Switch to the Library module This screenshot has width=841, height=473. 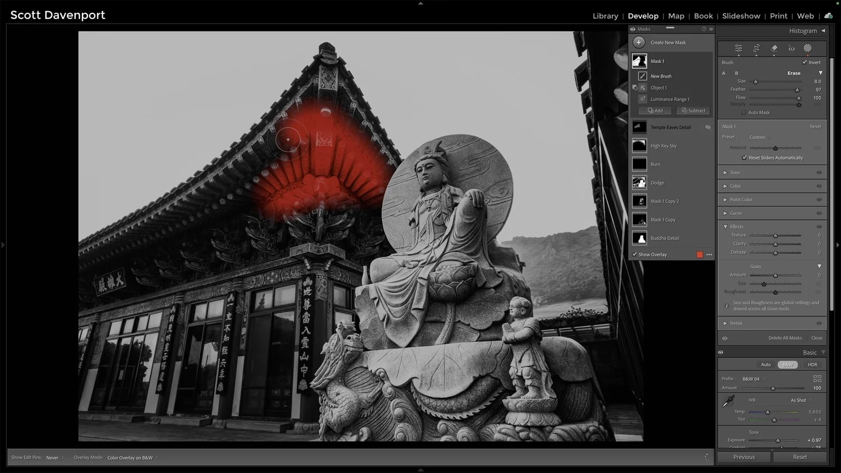605,16
